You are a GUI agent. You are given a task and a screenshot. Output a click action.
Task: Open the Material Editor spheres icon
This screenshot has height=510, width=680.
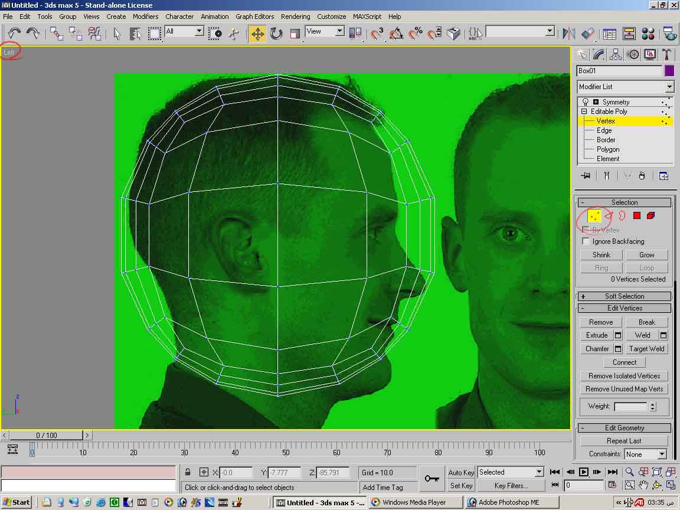coord(648,34)
